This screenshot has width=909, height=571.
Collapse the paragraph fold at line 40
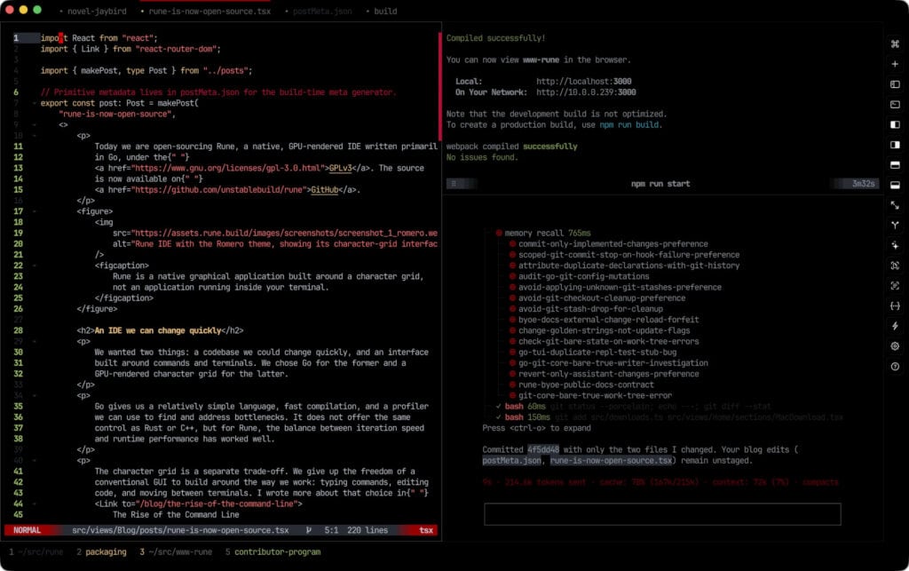tap(35, 460)
